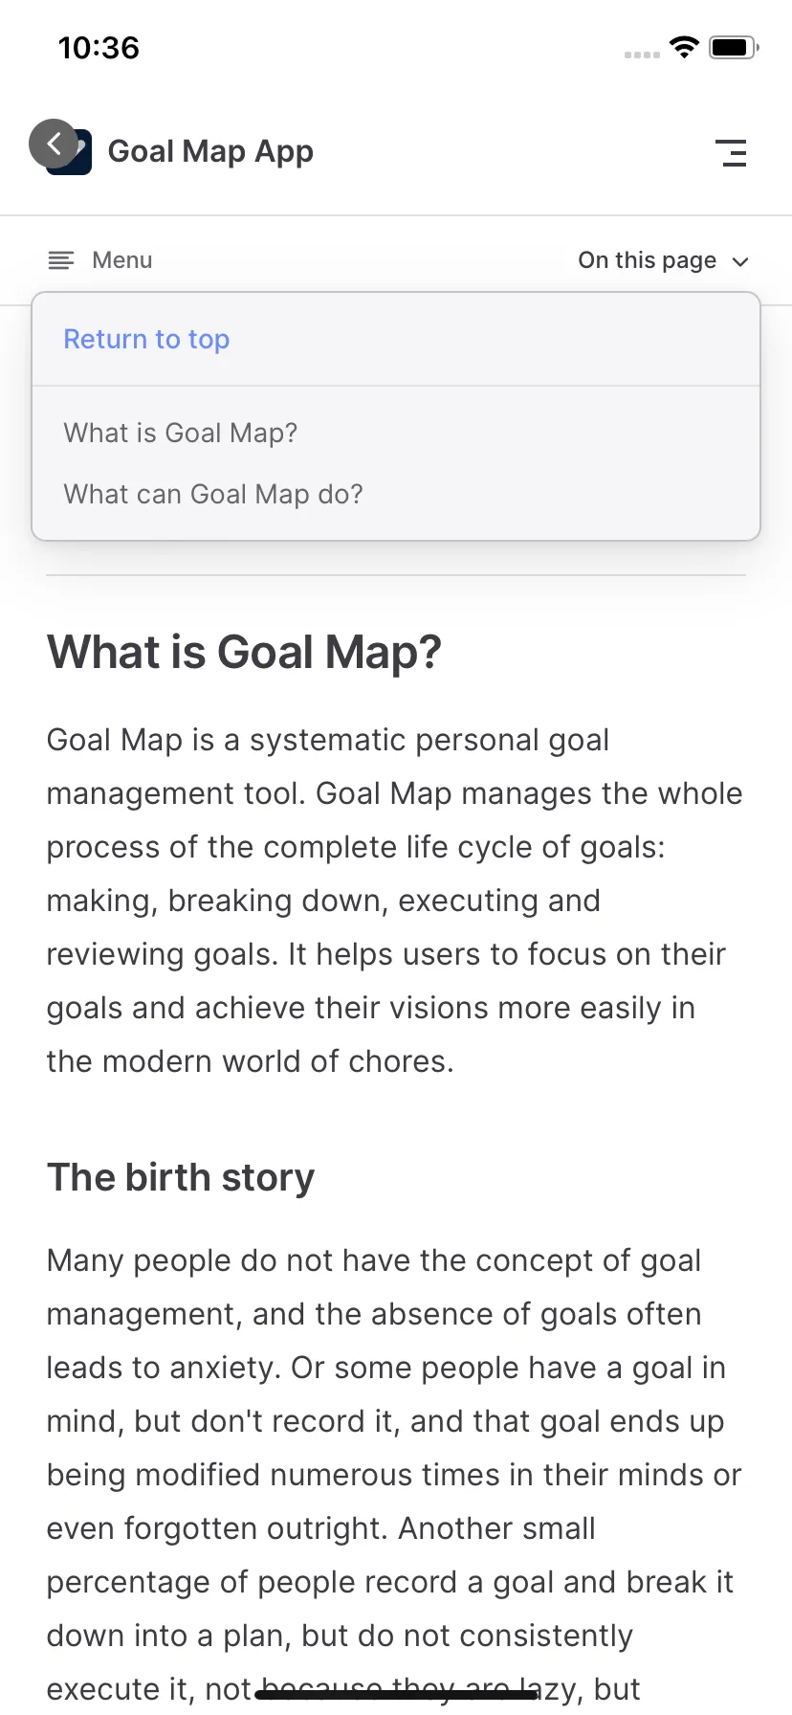This screenshot has width=792, height=1715.
Task: Tap the cellular signal dots
Action: tap(642, 55)
